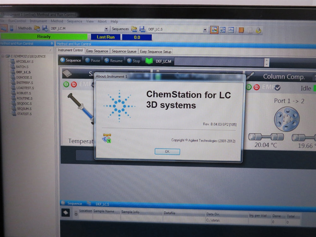Open the Sequence menu

point(75,21)
